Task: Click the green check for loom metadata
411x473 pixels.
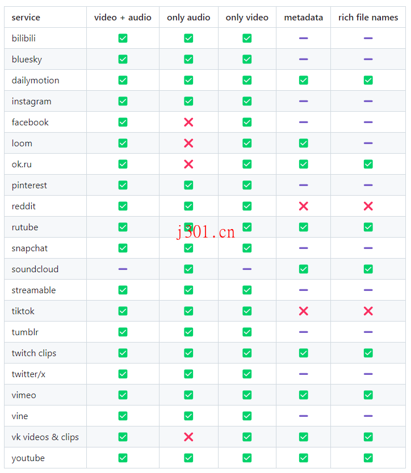Action: 304,143
